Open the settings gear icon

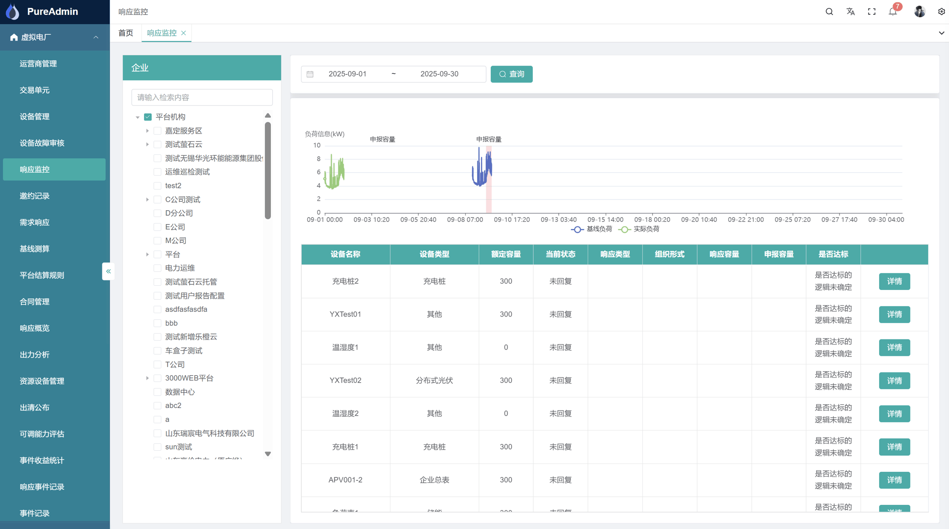[941, 12]
